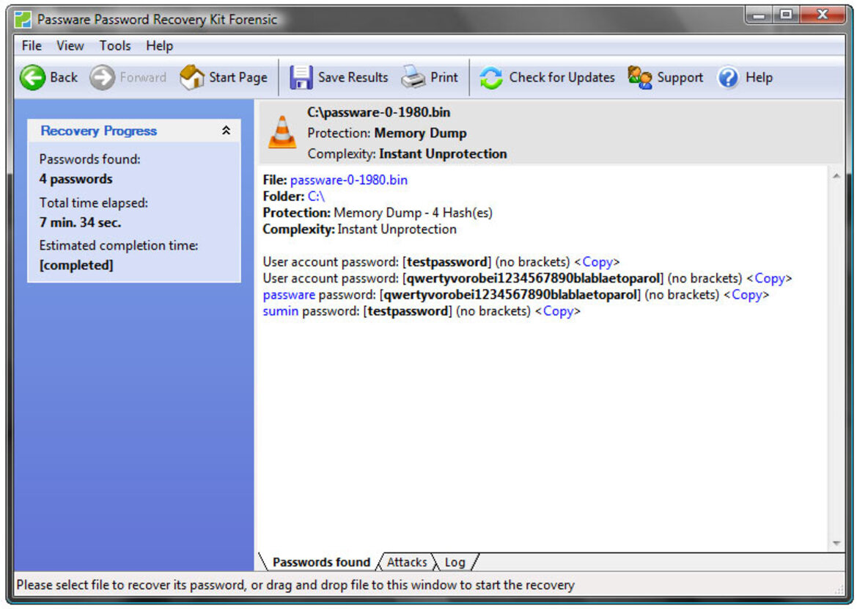Collapse the Recovery Progress panel
This screenshot has height=609, width=857.
(226, 130)
